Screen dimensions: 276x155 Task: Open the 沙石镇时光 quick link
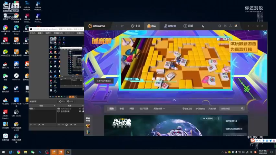coord(200,108)
